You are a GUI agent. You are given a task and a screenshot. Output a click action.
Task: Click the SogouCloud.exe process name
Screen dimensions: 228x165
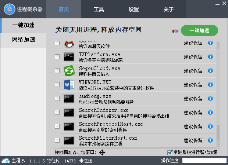100,68
